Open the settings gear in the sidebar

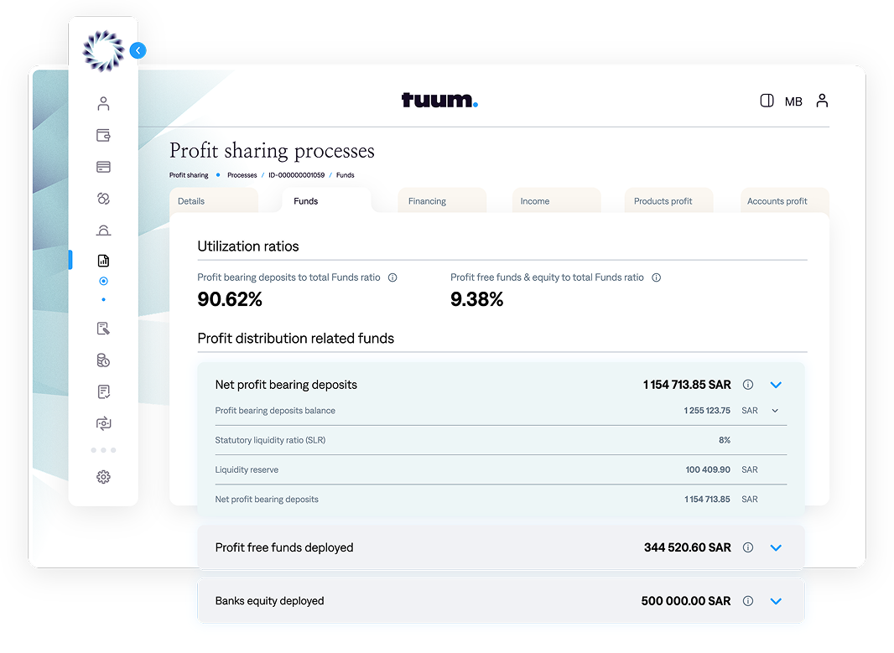click(x=103, y=477)
